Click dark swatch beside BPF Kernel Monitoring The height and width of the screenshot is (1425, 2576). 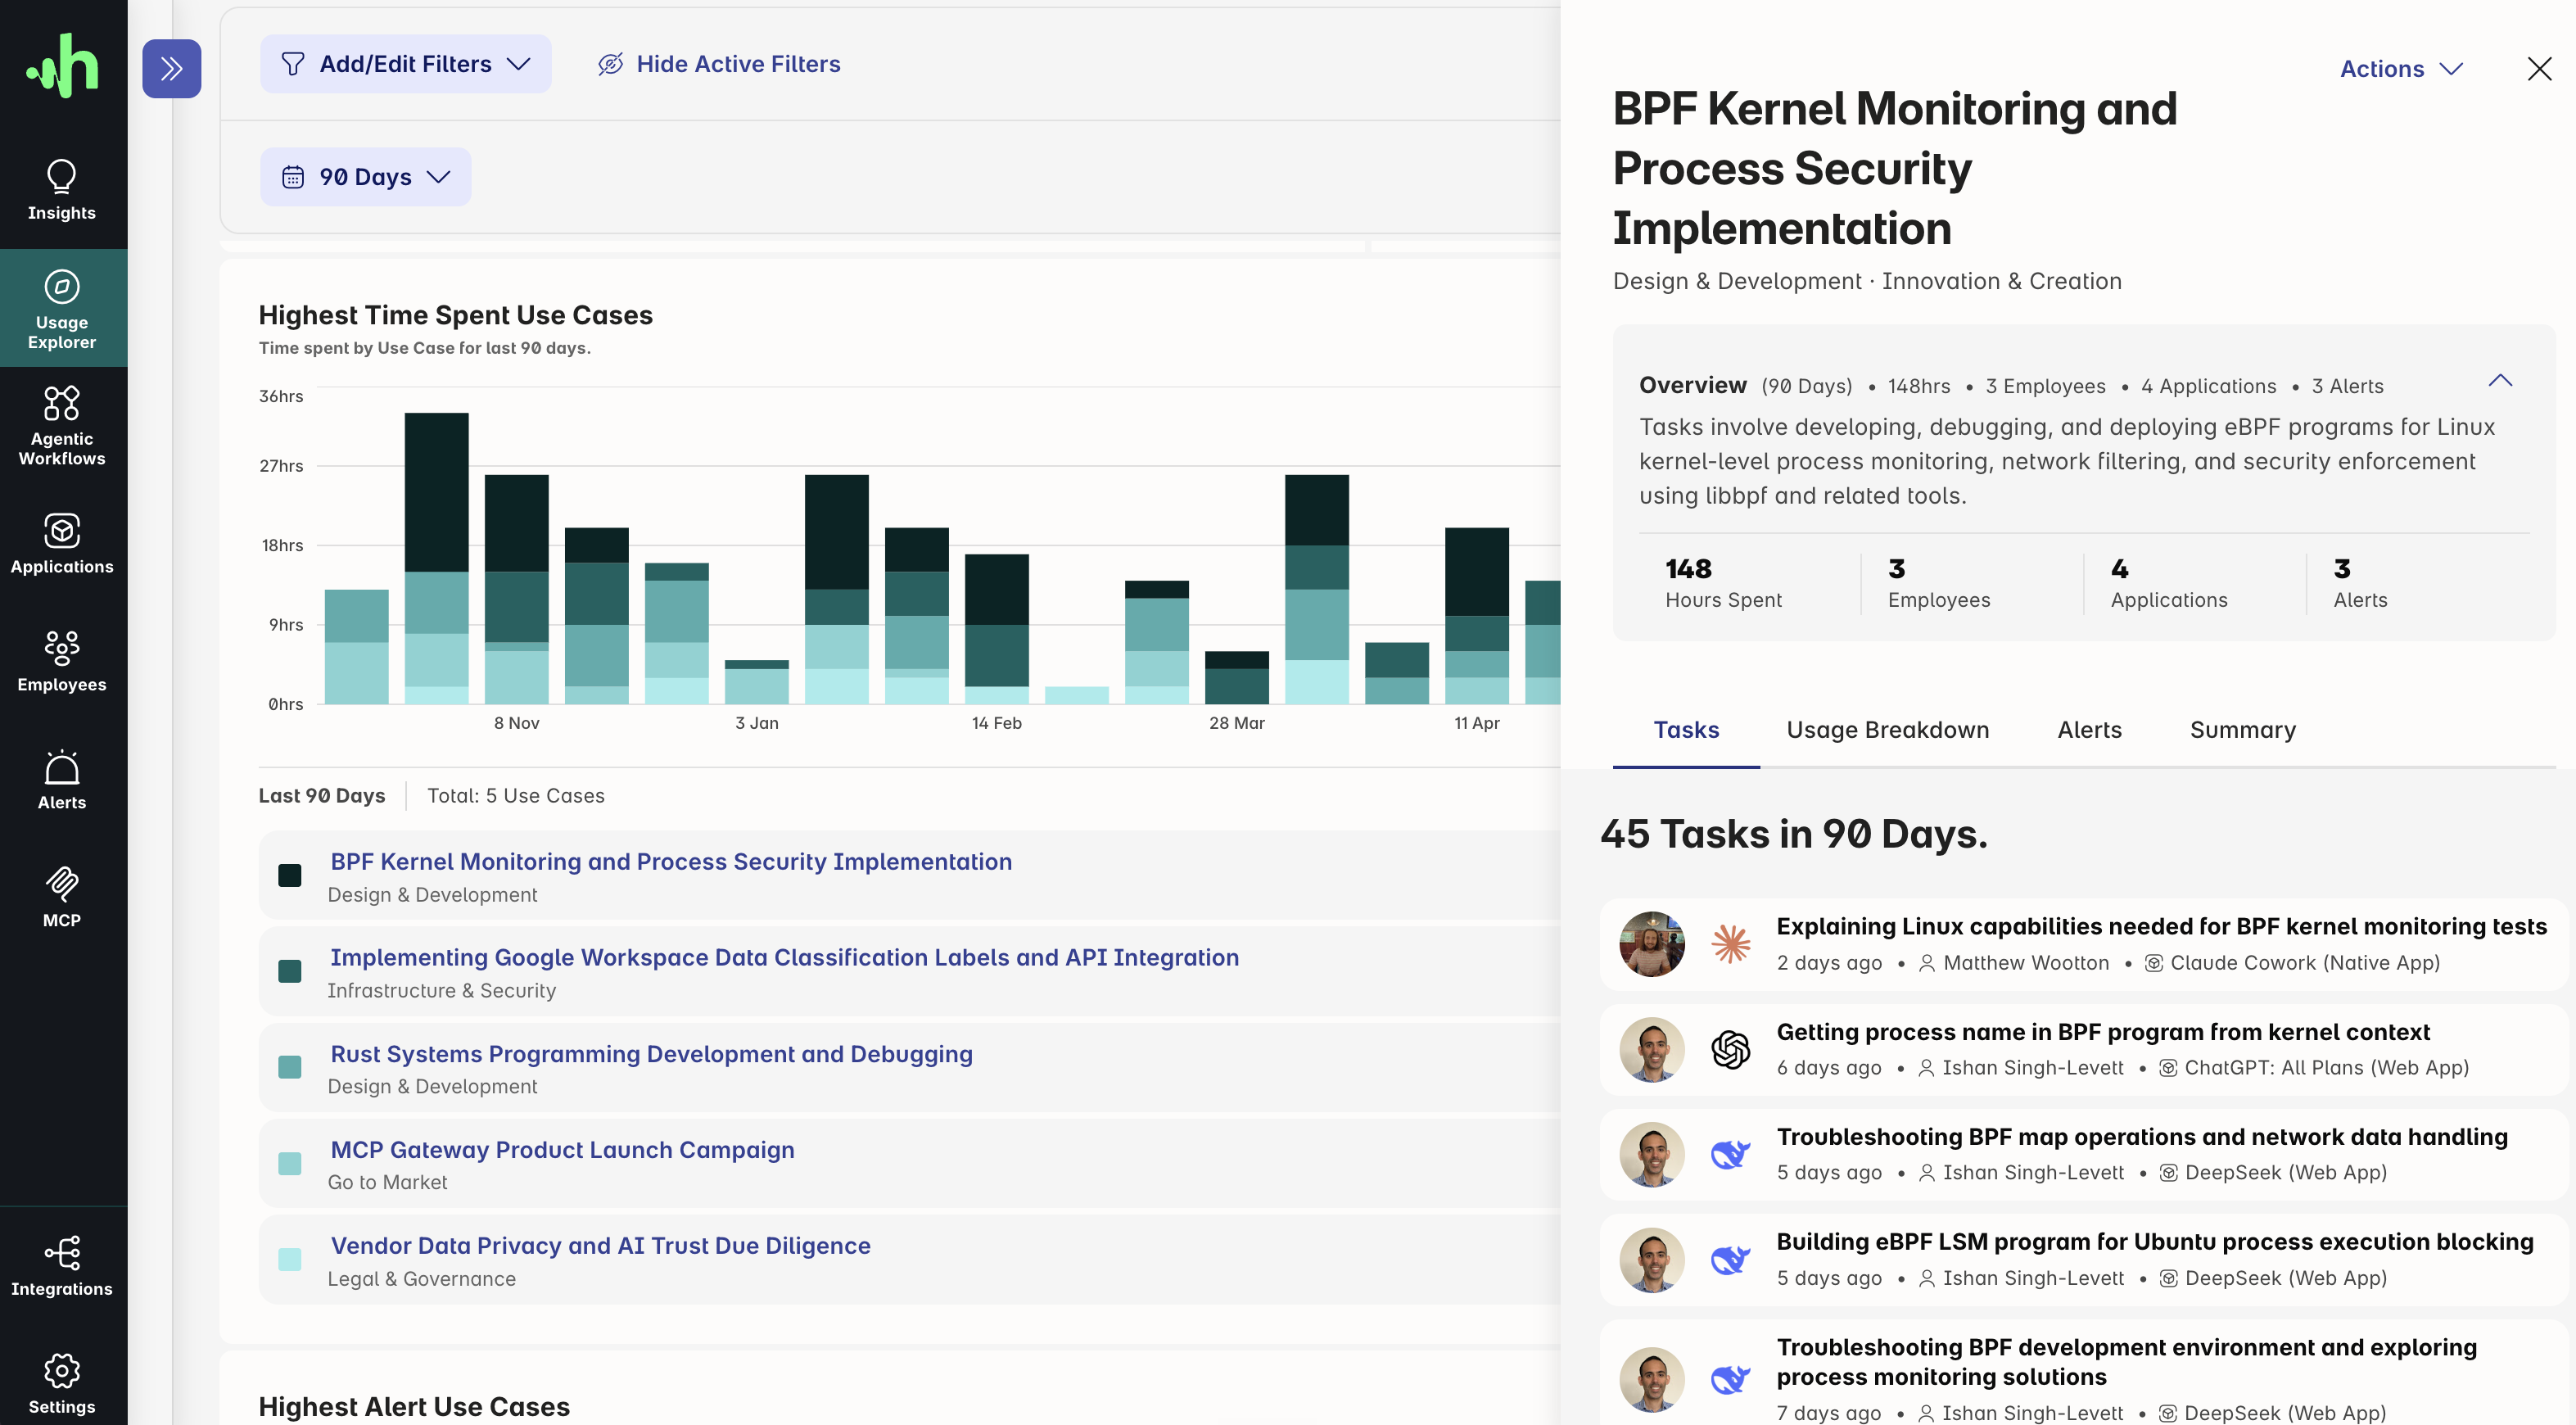coord(290,875)
